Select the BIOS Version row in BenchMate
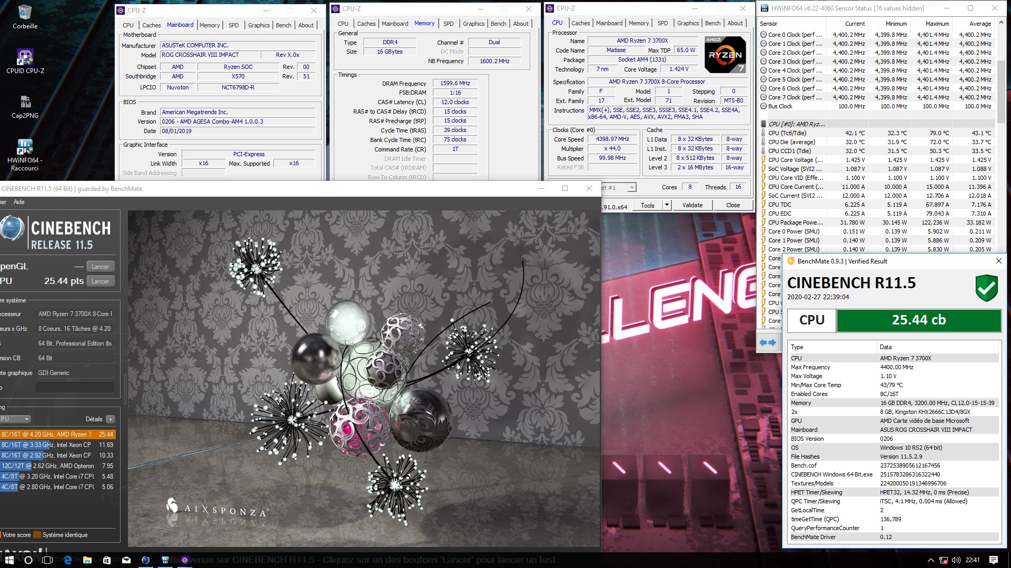Viewport: 1011px width, 568px height. coord(894,439)
